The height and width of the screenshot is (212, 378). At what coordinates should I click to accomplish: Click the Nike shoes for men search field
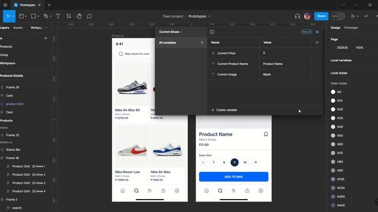pos(135,54)
